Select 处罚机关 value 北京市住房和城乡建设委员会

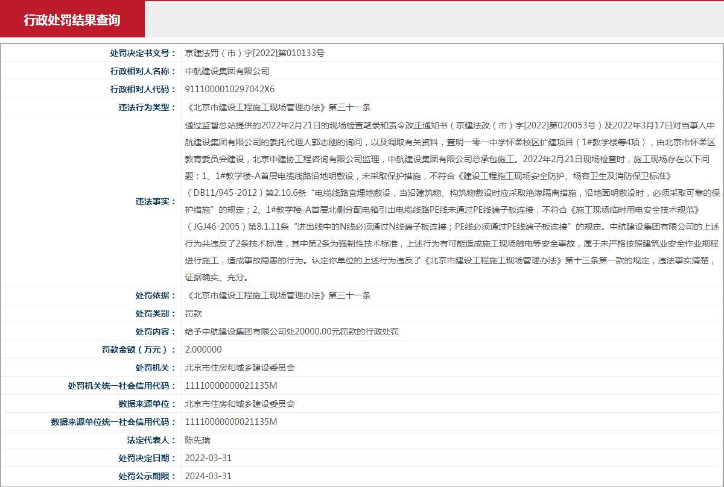(240, 368)
